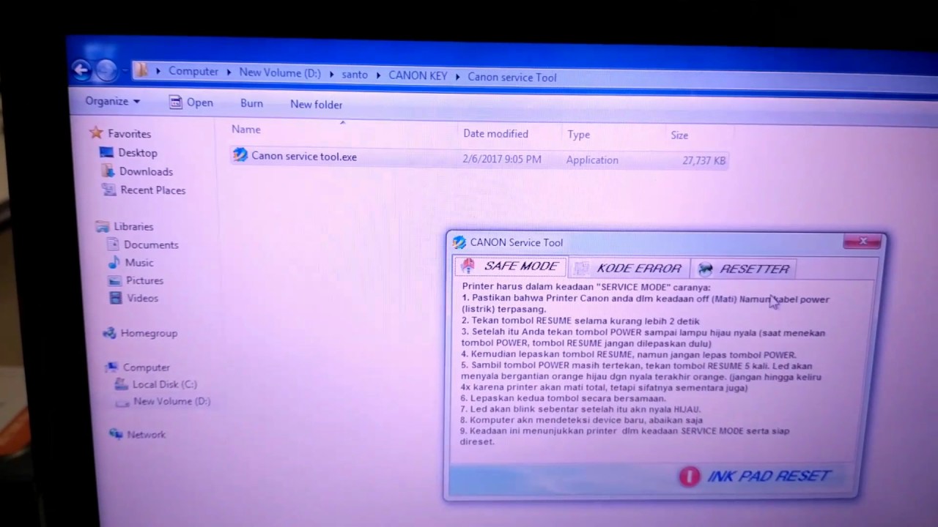Select Documents under Libraries

point(151,245)
